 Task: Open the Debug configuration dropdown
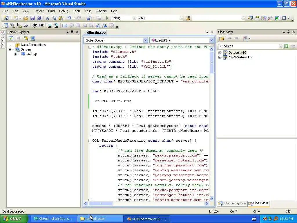(x=135, y=18)
